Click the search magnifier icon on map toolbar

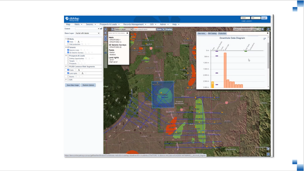[x=113, y=29]
